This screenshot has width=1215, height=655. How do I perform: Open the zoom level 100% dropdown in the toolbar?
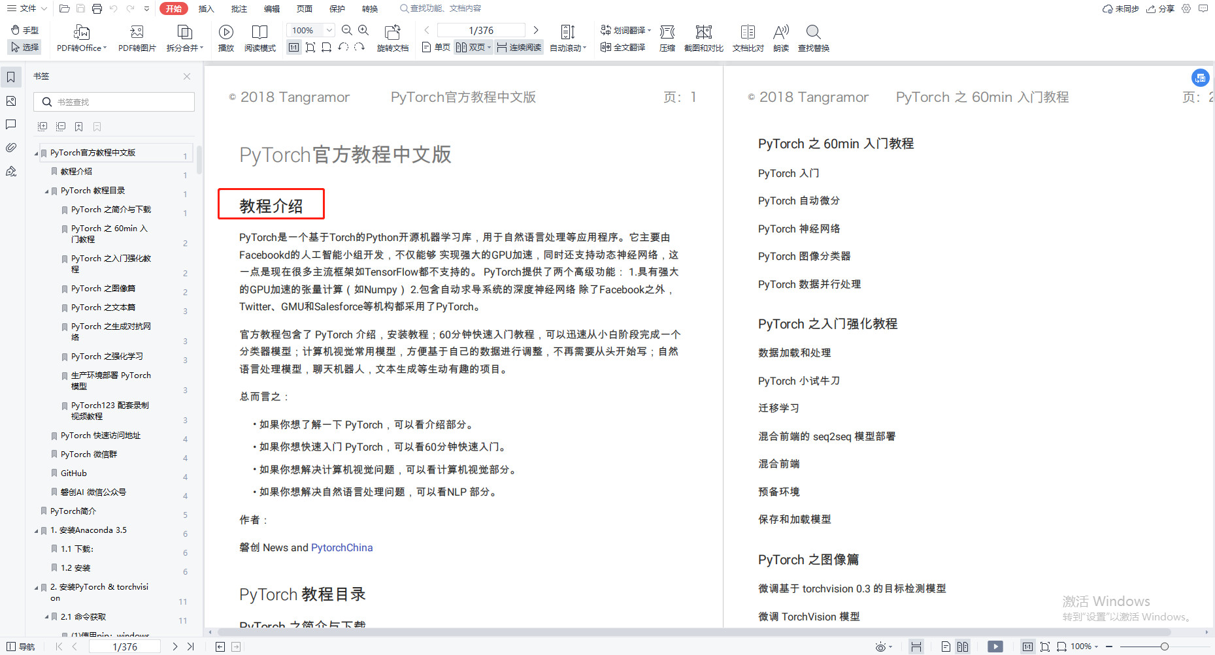(x=329, y=30)
